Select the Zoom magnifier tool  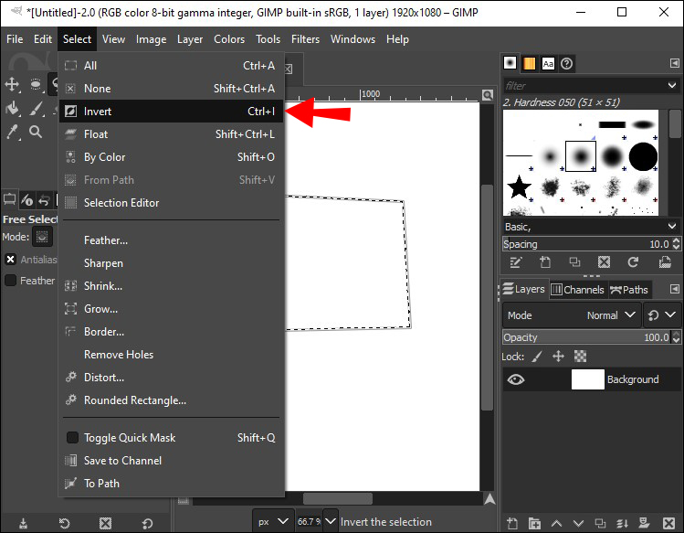pos(36,132)
